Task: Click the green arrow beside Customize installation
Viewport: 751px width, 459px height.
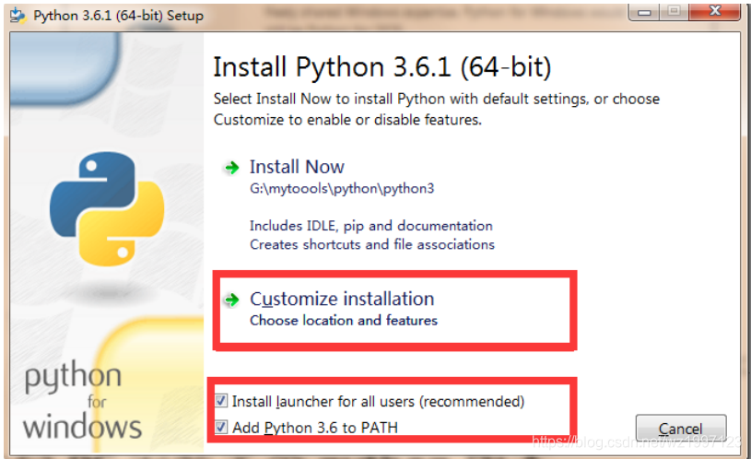Action: pos(232,300)
